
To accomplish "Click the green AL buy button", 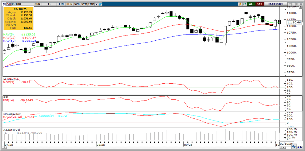I will point(251,4).
